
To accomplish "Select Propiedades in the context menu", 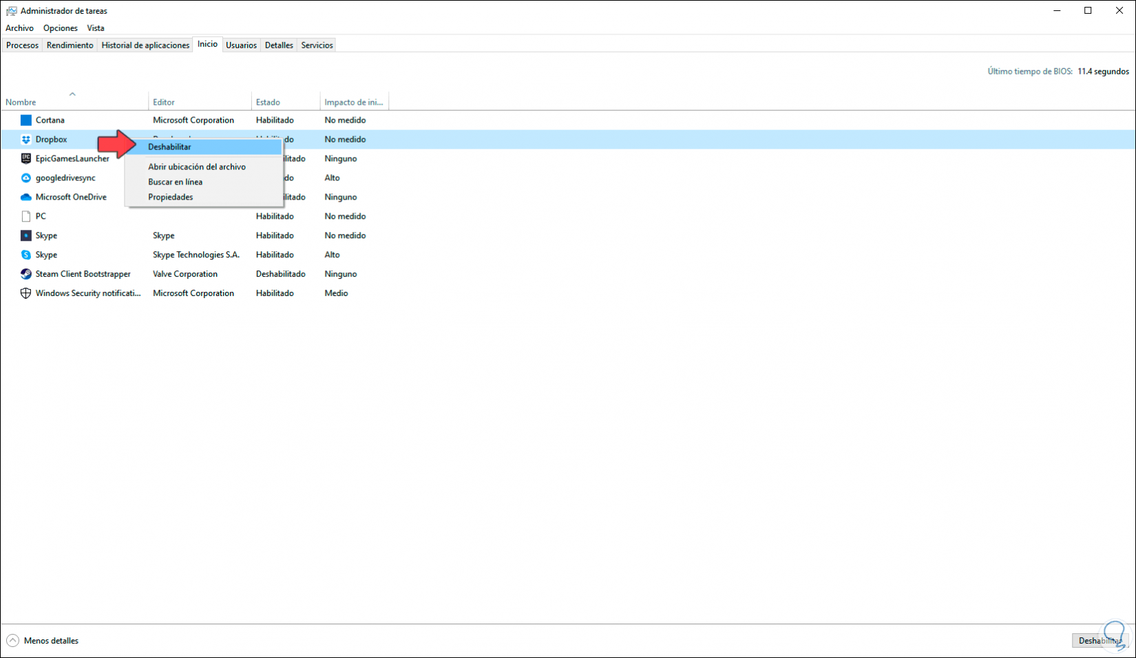I will (171, 197).
